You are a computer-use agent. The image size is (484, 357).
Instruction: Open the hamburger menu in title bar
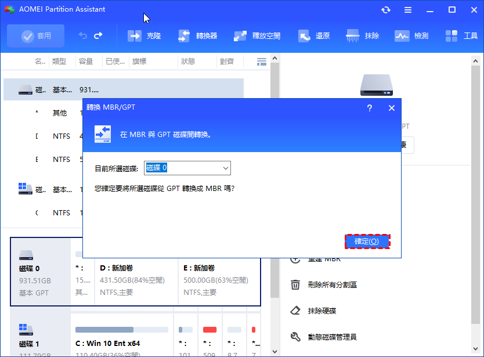408,10
